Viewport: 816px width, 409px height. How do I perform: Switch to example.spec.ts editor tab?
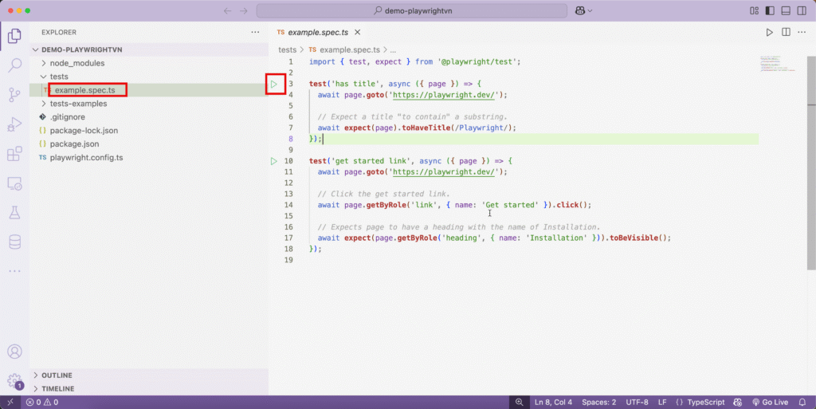318,32
